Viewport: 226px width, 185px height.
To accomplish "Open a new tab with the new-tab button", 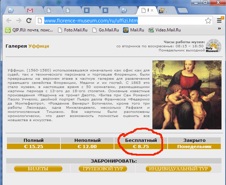I will click(182, 10).
